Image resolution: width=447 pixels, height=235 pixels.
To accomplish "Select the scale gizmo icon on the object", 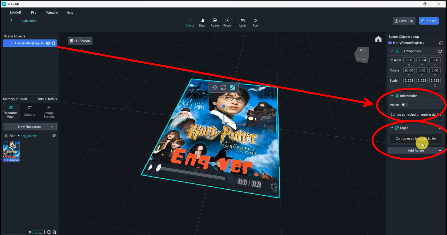I will tap(232, 87).
